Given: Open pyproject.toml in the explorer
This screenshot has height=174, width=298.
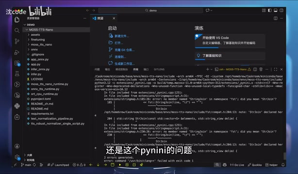Looking at the screenshot, I should tap(41, 99).
